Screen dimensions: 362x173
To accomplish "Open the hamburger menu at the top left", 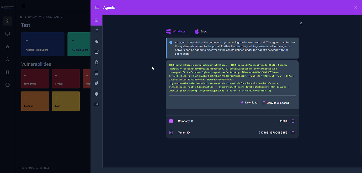I will pyautogui.click(x=23, y=6).
